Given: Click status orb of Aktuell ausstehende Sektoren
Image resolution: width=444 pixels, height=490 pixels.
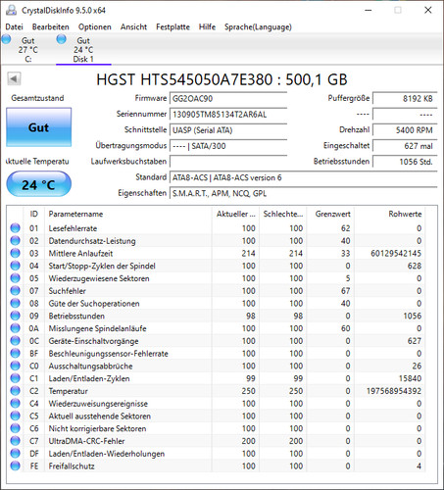Looking at the screenshot, I should [15, 416].
